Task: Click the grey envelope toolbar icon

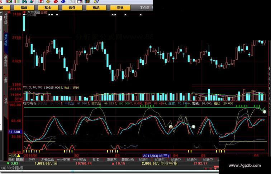Action: click(x=72, y=1)
